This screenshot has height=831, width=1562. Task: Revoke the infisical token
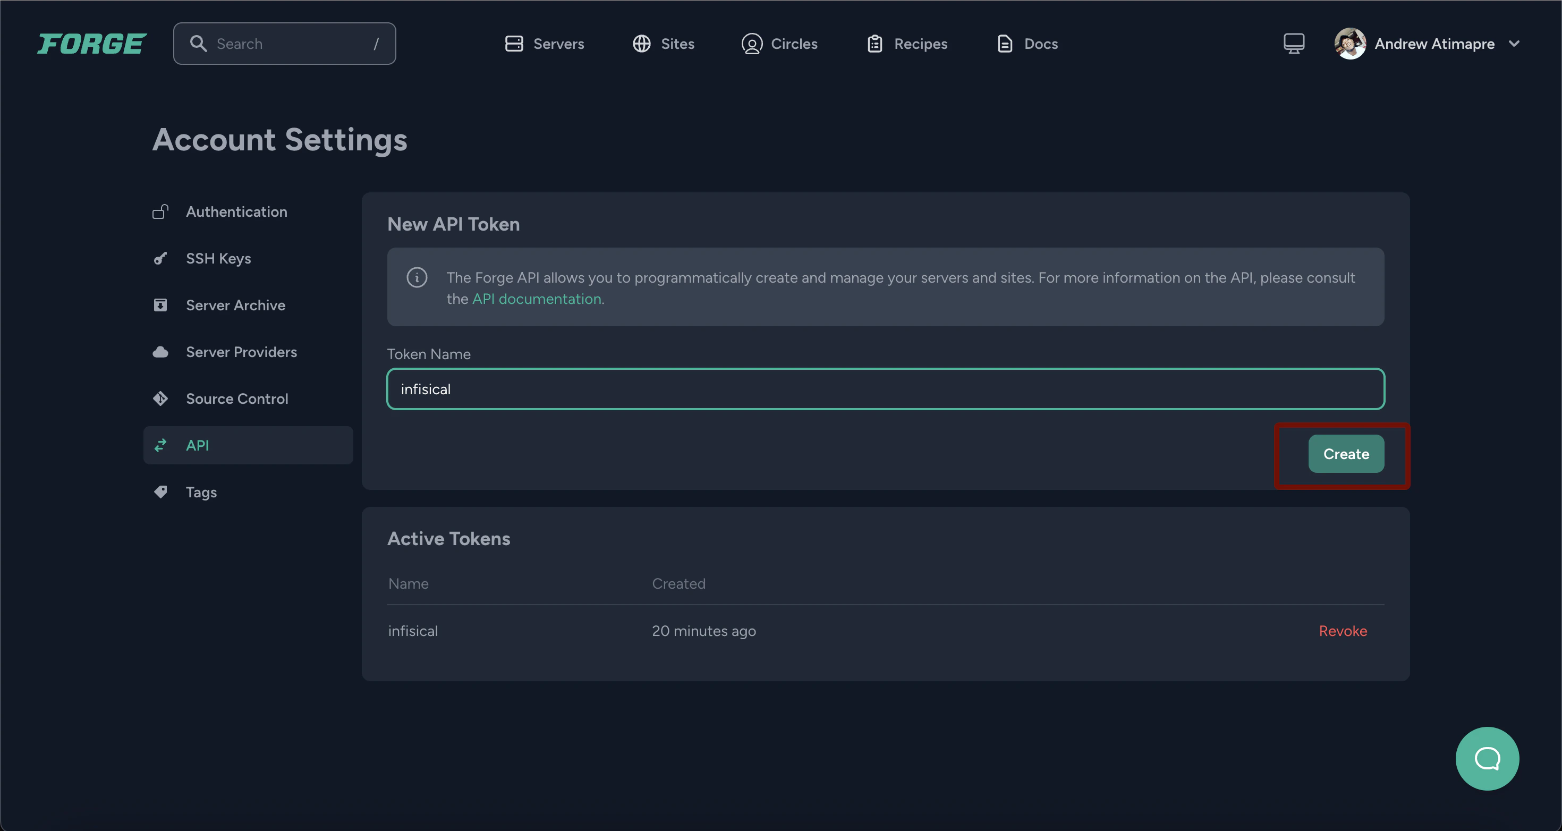click(x=1343, y=631)
